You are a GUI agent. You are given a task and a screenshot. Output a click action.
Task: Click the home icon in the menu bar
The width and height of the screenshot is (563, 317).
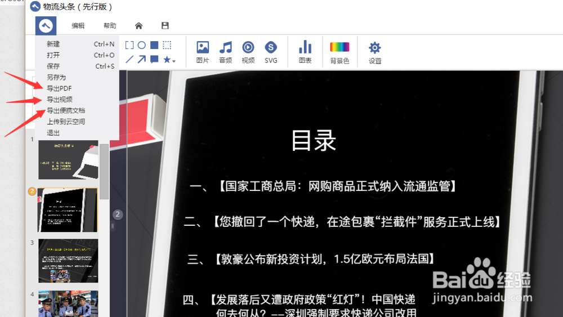coord(138,25)
